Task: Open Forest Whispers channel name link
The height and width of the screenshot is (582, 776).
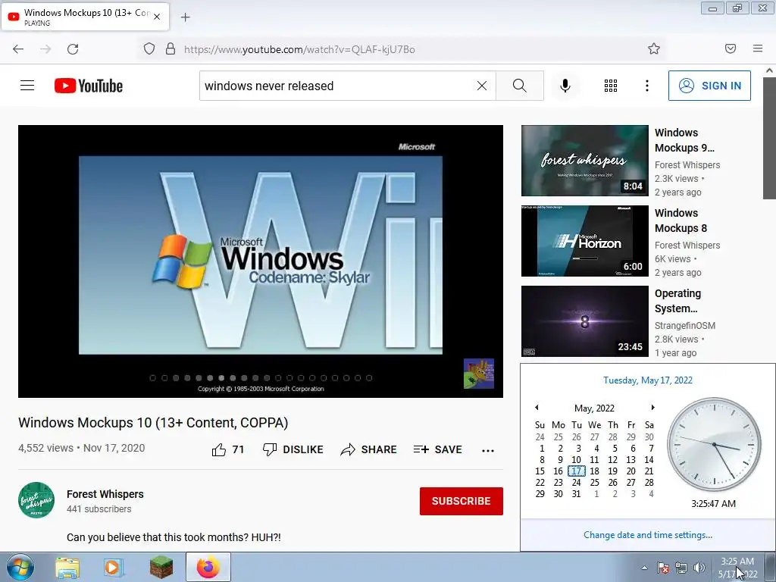Action: pyautogui.click(x=105, y=494)
